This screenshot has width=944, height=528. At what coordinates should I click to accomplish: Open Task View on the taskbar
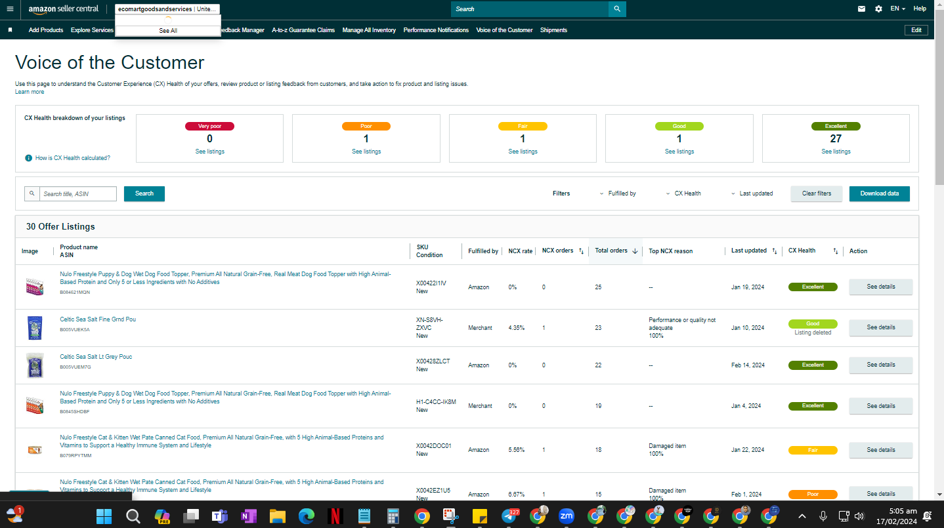(190, 516)
